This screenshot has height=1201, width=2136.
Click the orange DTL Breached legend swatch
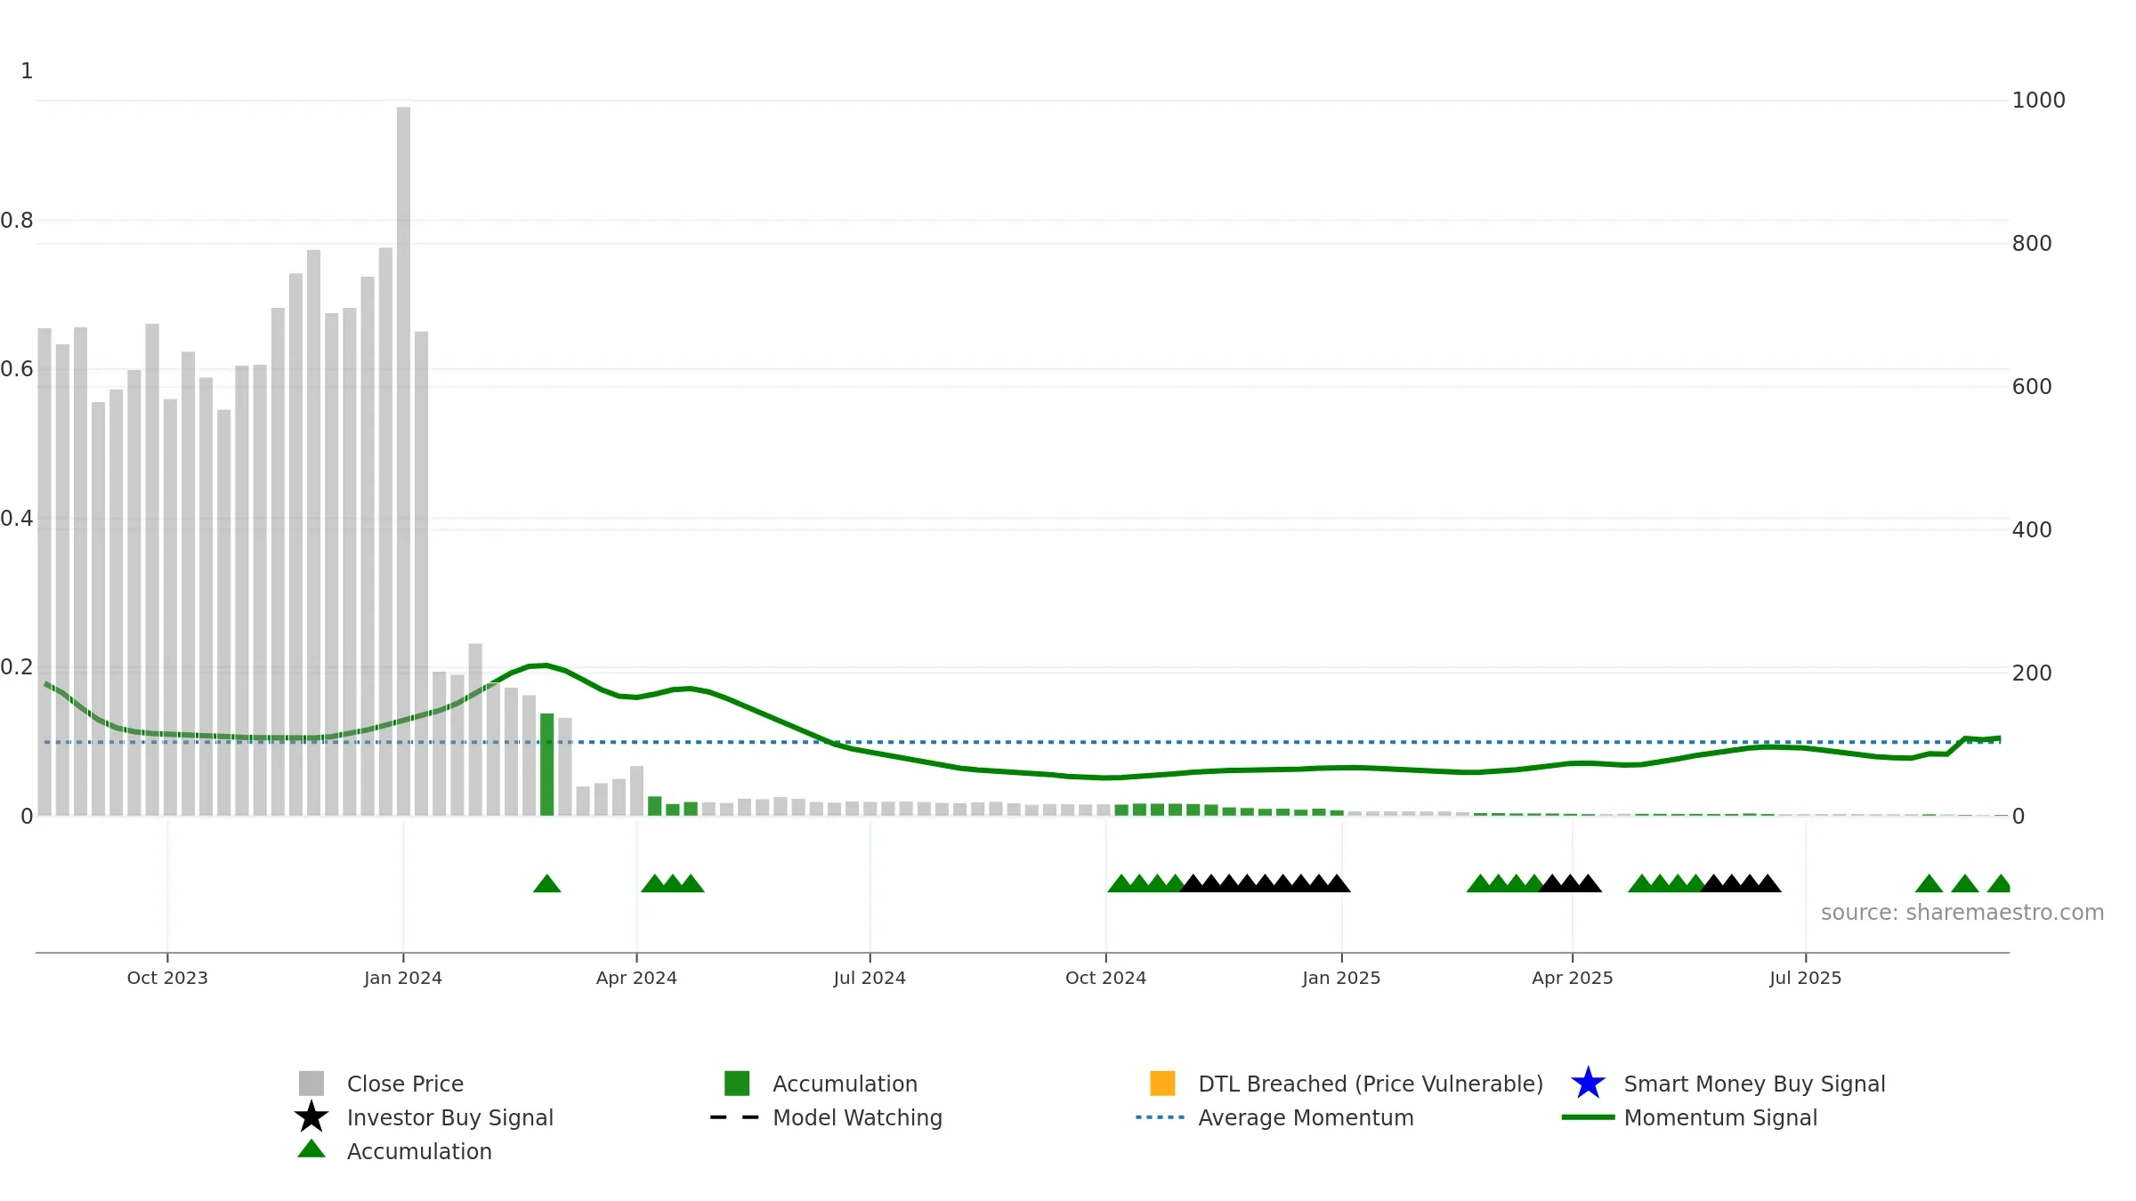[1162, 1084]
